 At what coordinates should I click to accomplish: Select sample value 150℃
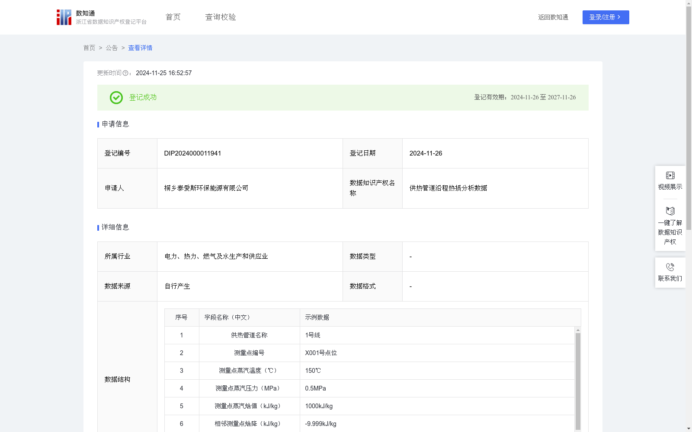click(x=313, y=371)
